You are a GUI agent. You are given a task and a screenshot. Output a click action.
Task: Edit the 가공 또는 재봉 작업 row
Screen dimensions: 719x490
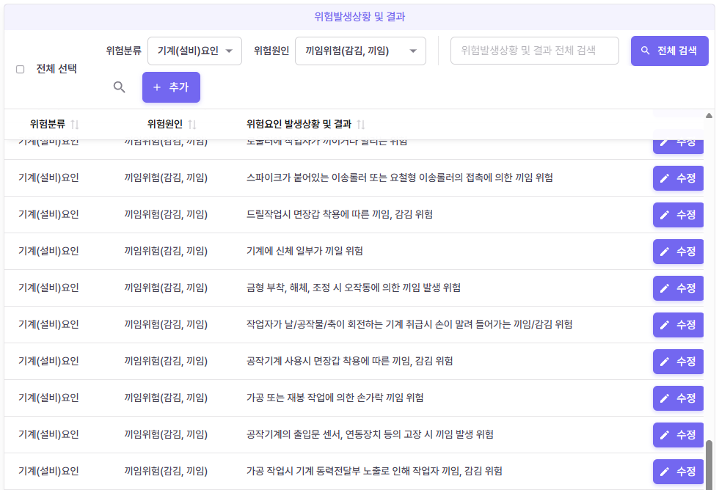click(x=678, y=398)
